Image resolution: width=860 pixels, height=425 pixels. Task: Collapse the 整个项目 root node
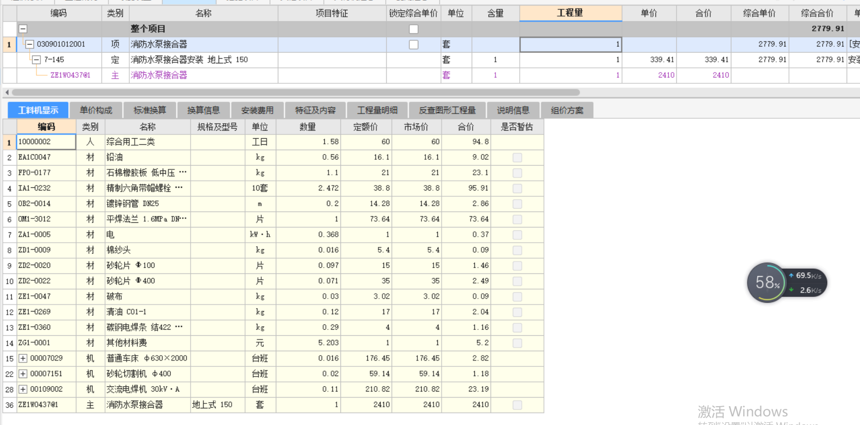[23, 29]
